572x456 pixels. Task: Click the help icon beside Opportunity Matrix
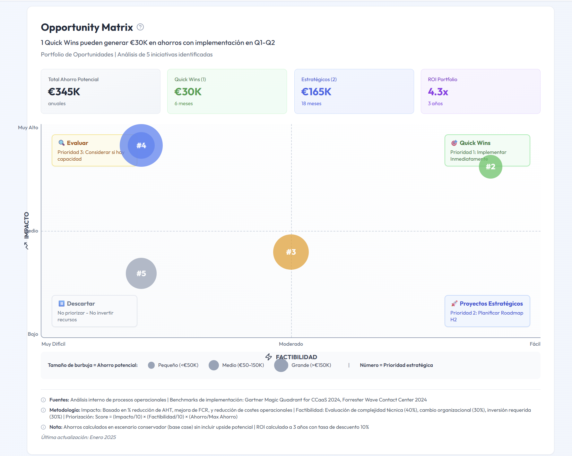click(x=140, y=27)
